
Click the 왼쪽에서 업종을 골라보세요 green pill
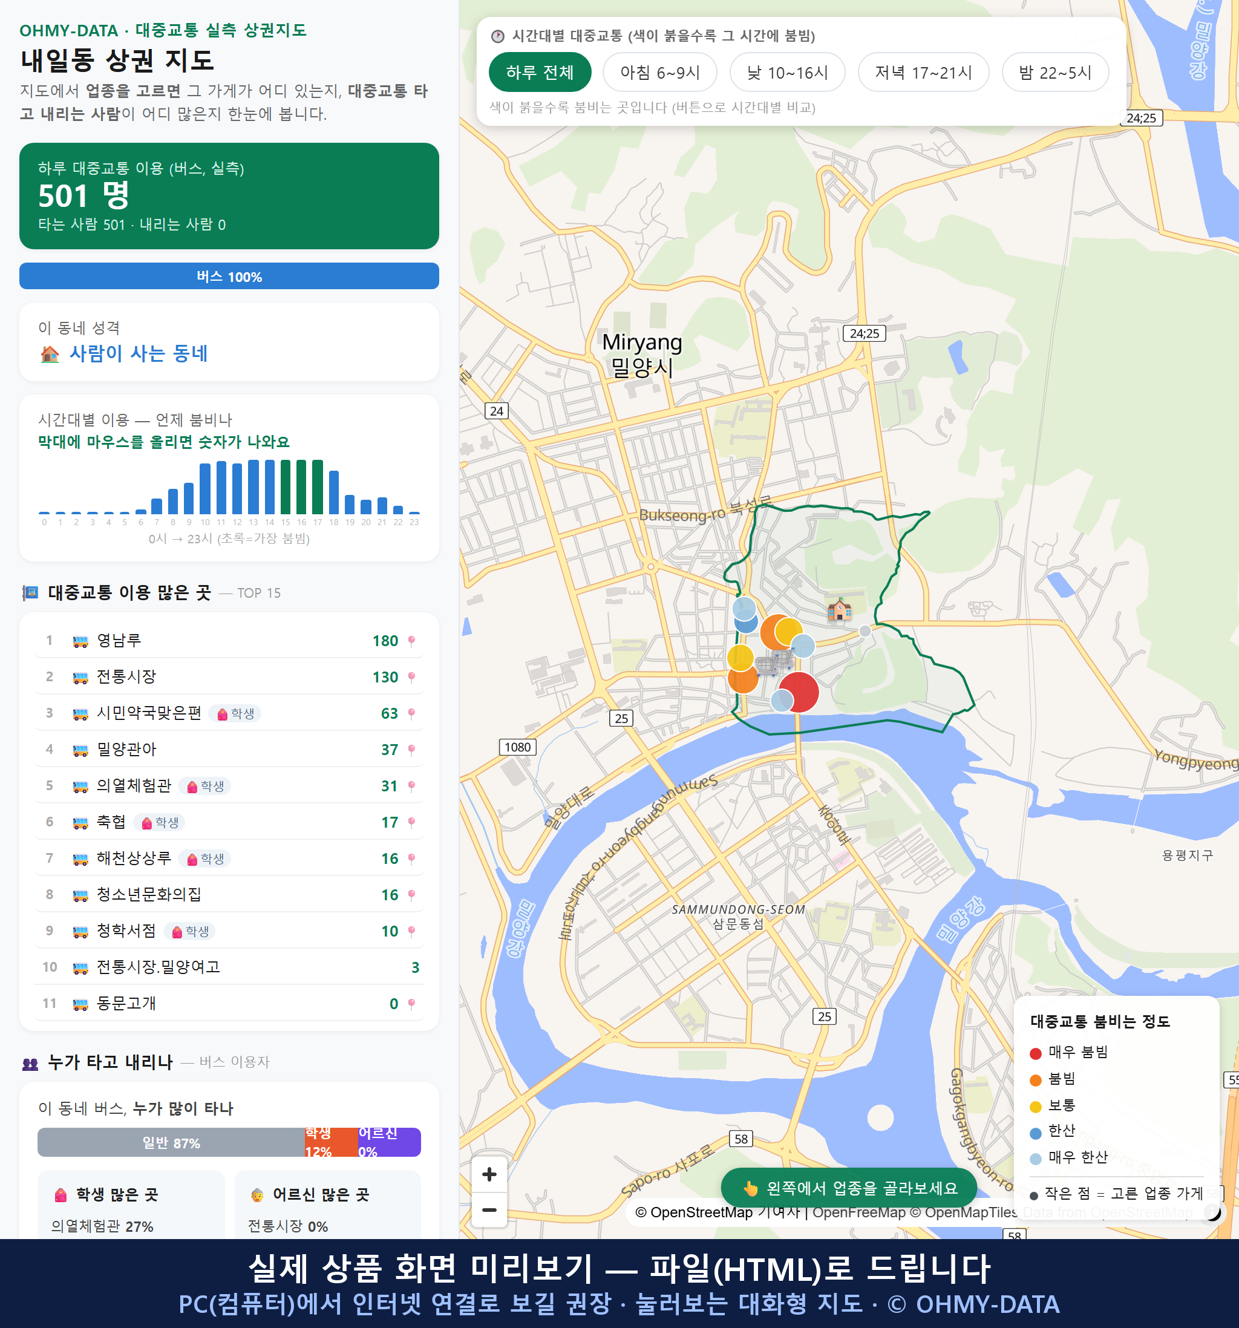849,1188
